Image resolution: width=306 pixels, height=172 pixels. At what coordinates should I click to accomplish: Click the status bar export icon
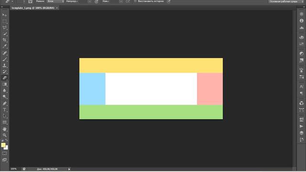pos(24,169)
